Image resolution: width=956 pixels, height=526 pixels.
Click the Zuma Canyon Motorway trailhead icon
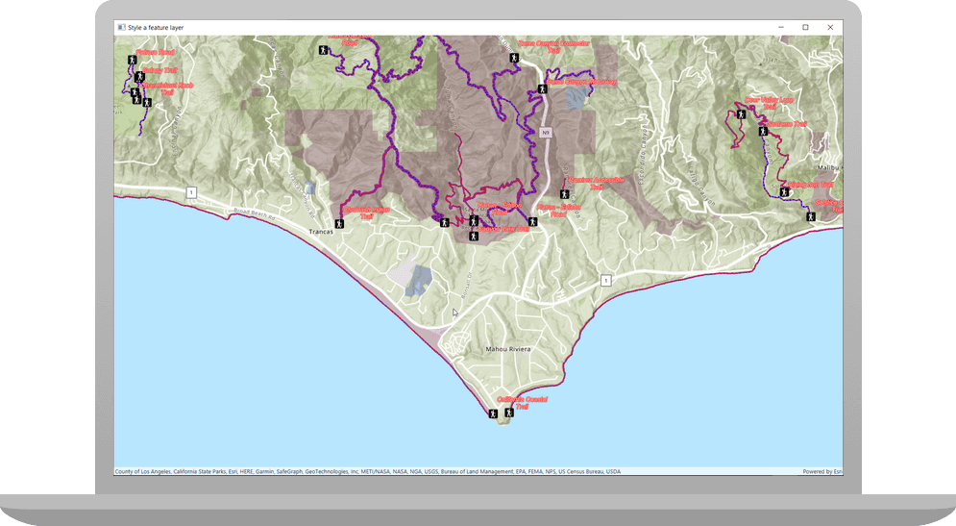click(542, 89)
